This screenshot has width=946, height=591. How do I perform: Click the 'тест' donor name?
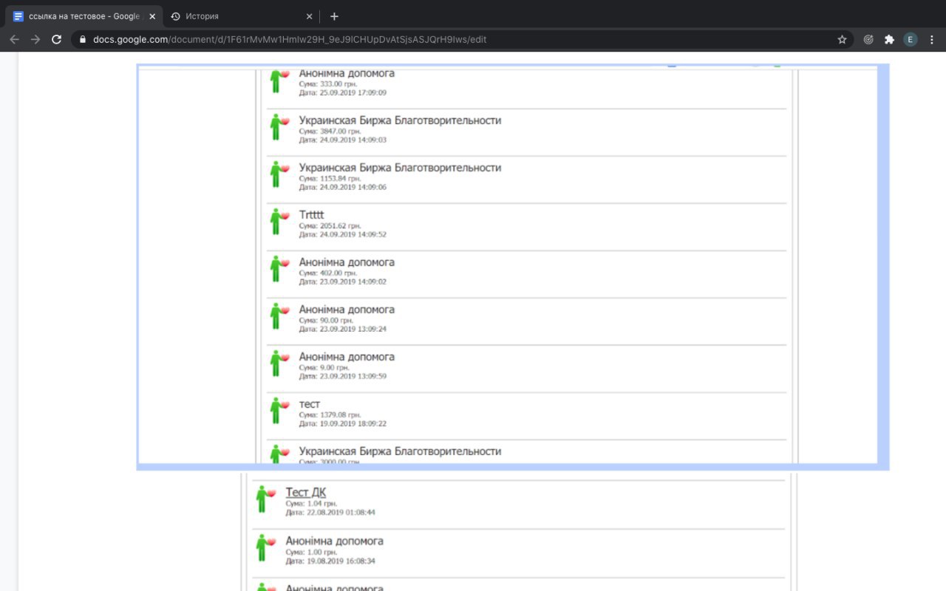coord(310,405)
